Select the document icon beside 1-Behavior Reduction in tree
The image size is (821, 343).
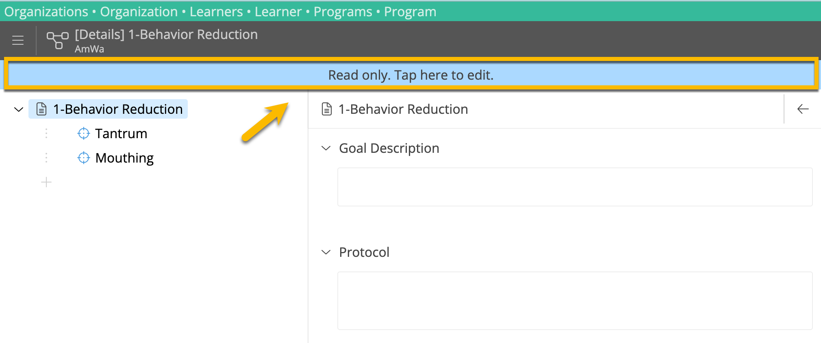pyautogui.click(x=41, y=109)
